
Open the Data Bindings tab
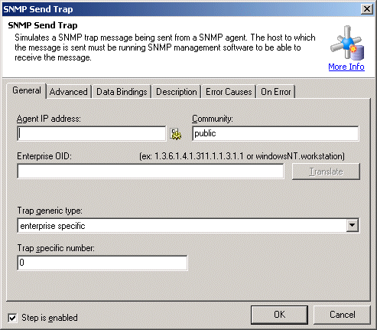click(x=122, y=92)
